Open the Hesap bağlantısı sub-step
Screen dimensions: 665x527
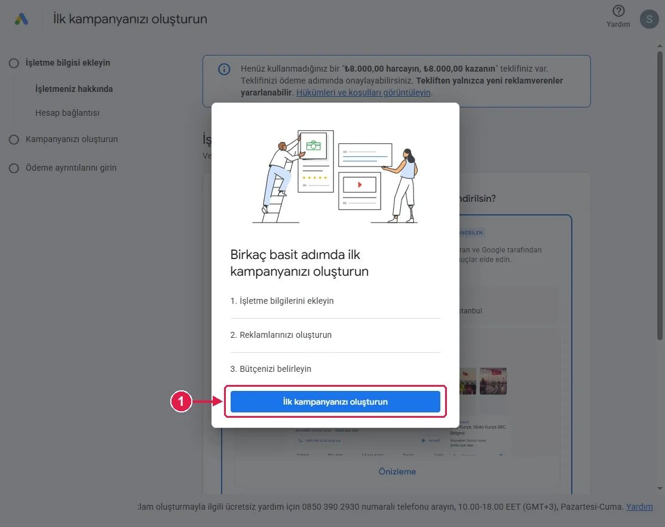tap(67, 113)
